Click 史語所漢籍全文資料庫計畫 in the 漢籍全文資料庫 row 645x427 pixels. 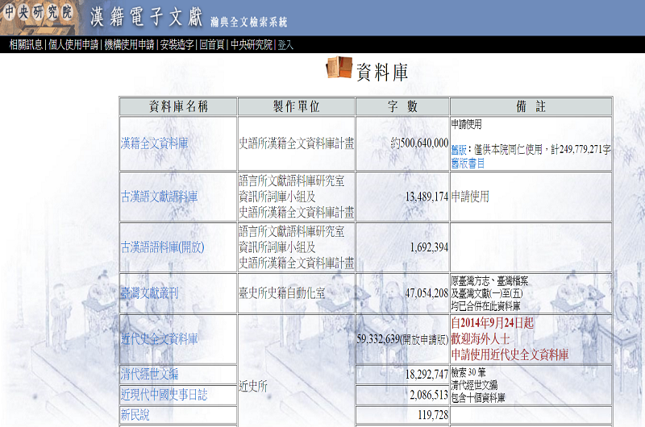(296, 143)
